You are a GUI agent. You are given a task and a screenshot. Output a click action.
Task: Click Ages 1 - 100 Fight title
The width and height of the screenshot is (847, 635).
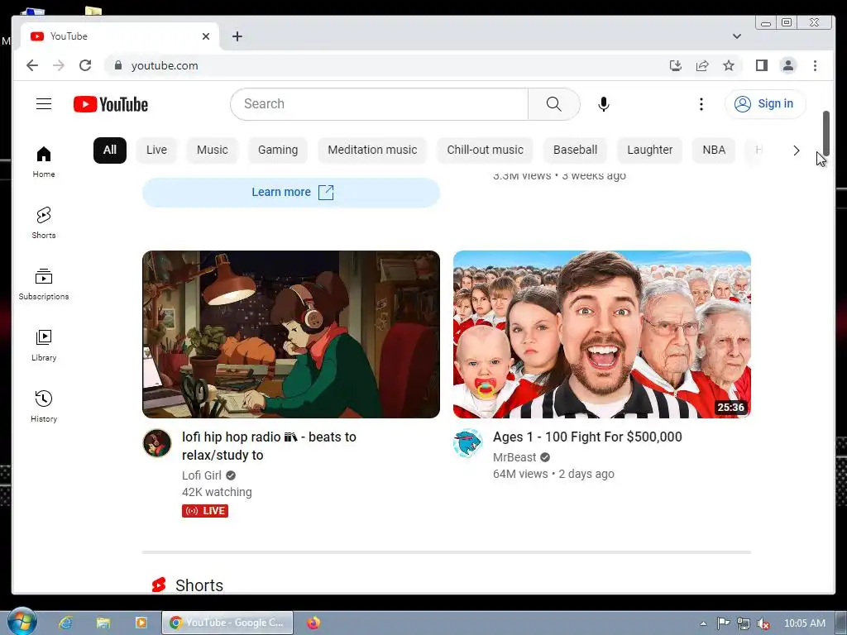click(587, 437)
